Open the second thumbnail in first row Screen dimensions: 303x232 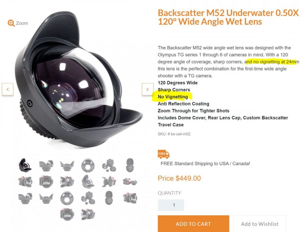click(46, 165)
